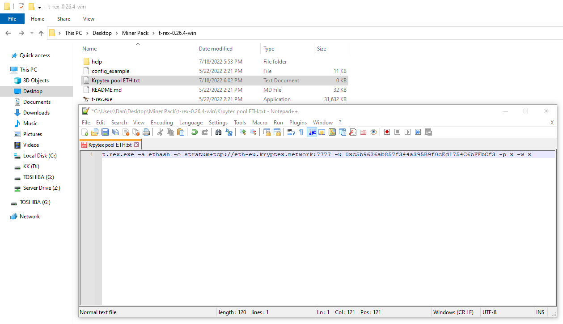Open the File menu in Notepad++
Viewport: 563px width, 324px height.
click(x=86, y=122)
